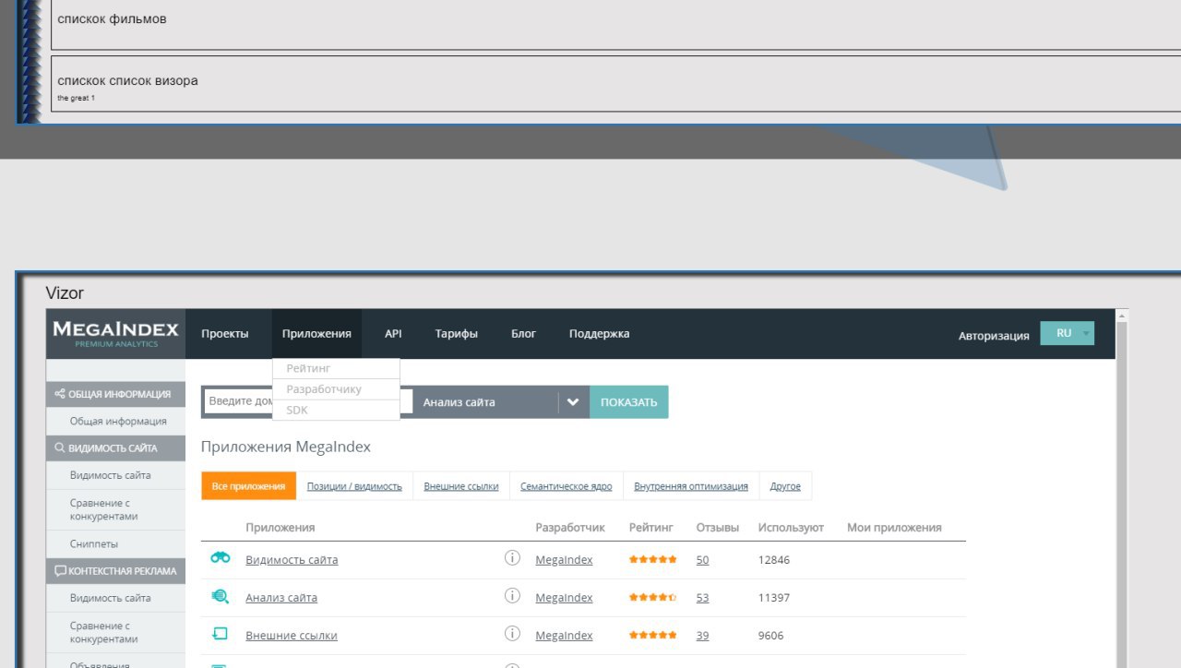The width and height of the screenshot is (1181, 668).
Task: Open Сниппеты sidebar item
Action: click(94, 544)
